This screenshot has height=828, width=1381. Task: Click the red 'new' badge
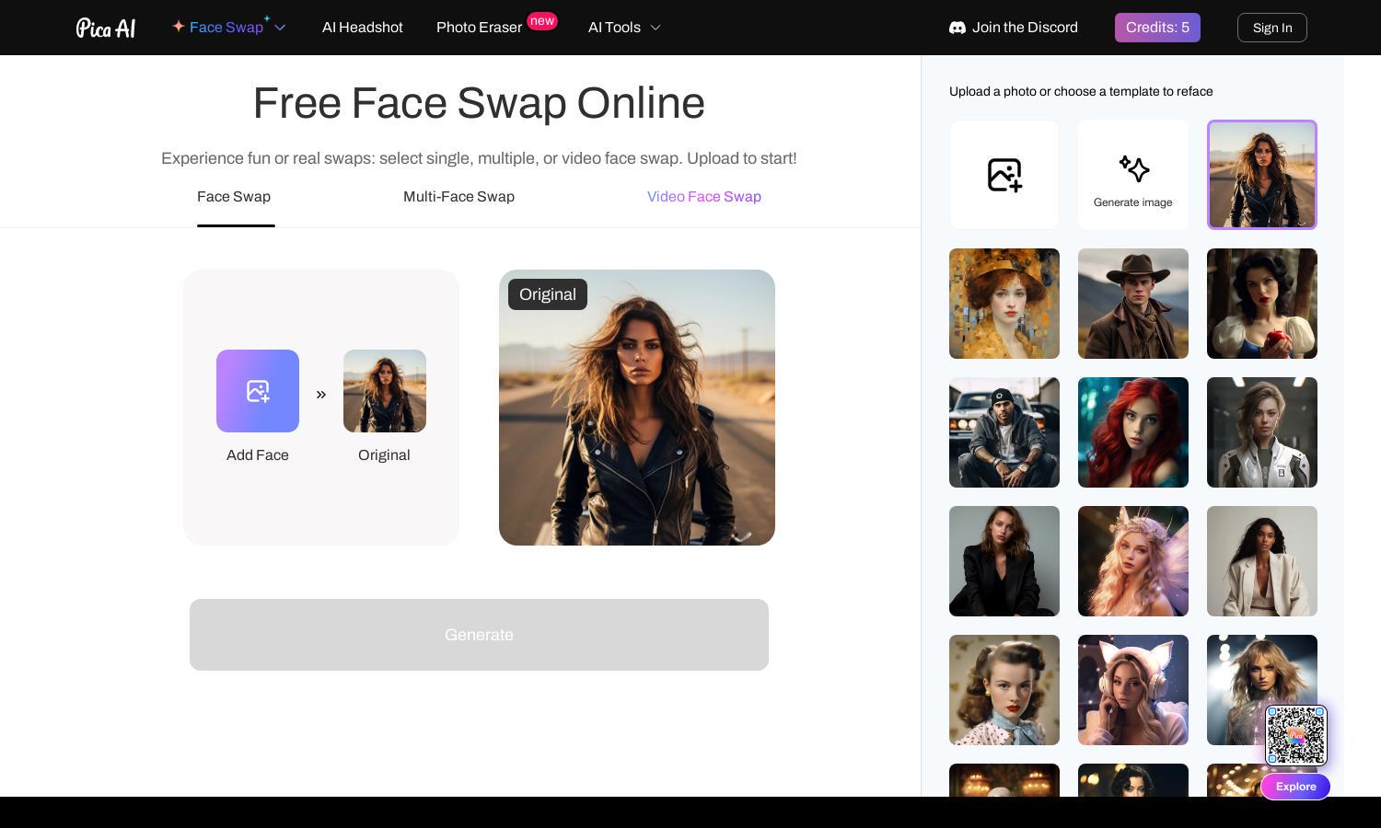click(x=542, y=20)
